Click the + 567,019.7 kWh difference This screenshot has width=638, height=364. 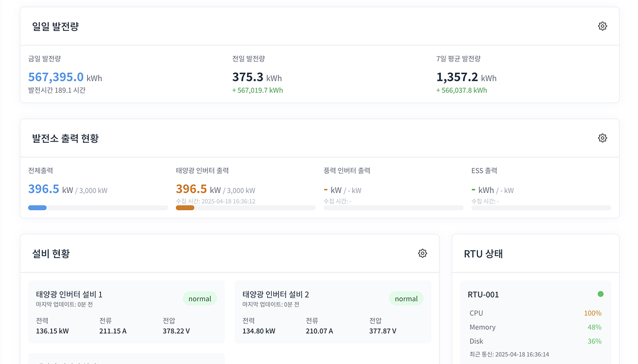pyautogui.click(x=257, y=90)
